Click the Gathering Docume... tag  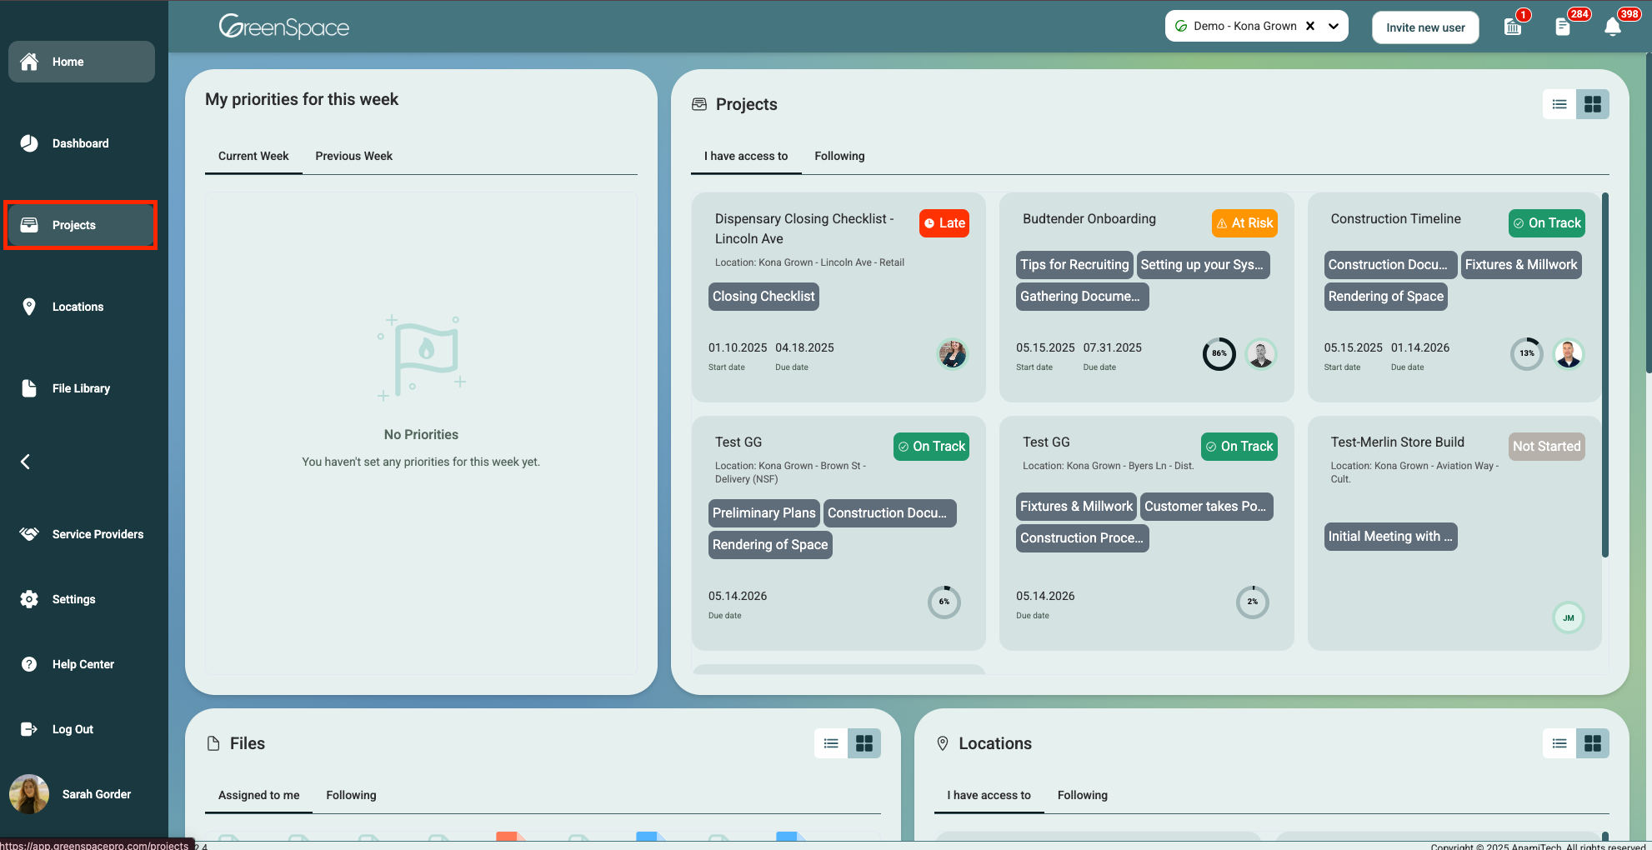click(1082, 297)
